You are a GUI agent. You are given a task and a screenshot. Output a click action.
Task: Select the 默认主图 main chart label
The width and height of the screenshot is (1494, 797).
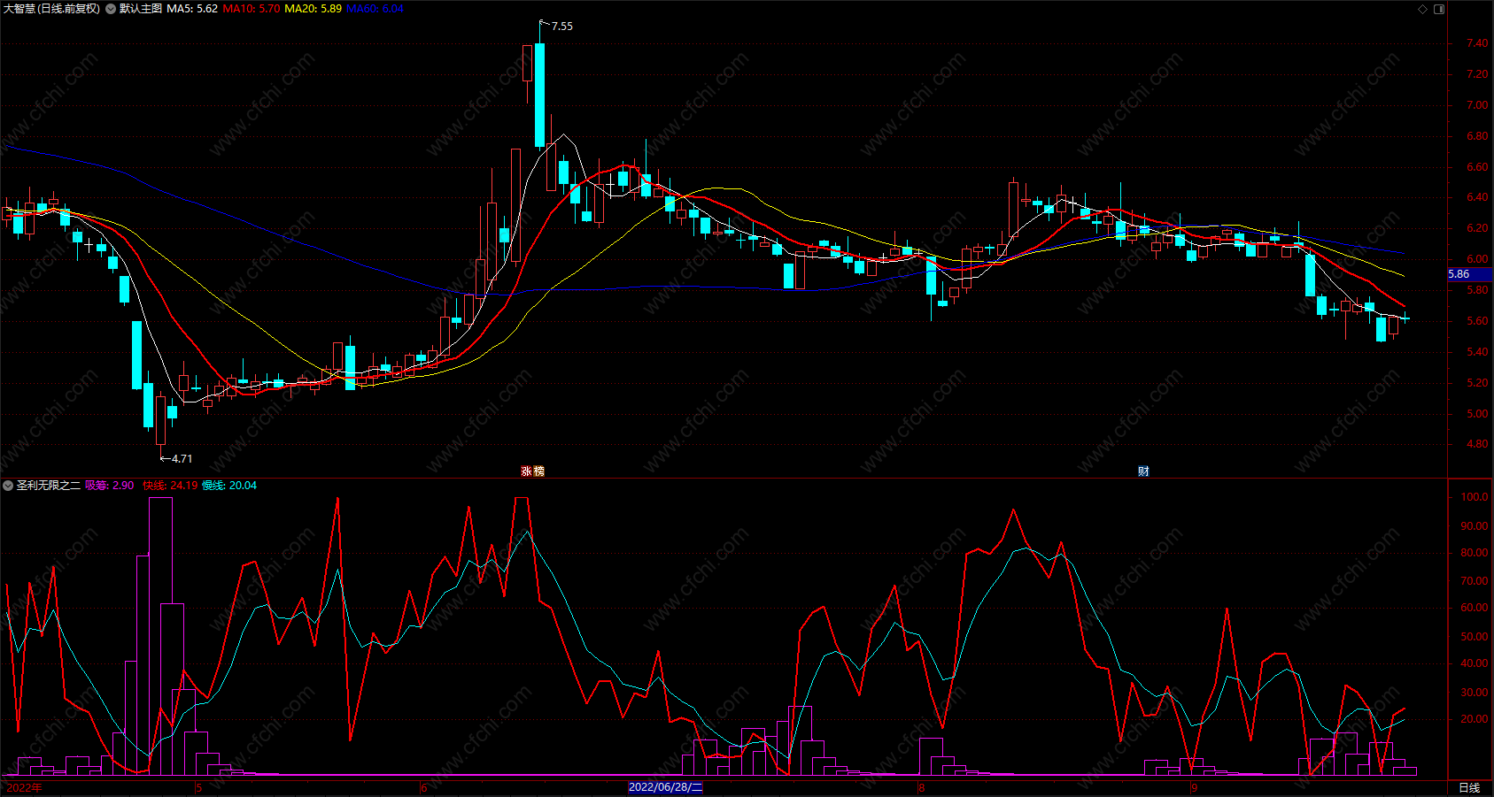[x=141, y=9]
